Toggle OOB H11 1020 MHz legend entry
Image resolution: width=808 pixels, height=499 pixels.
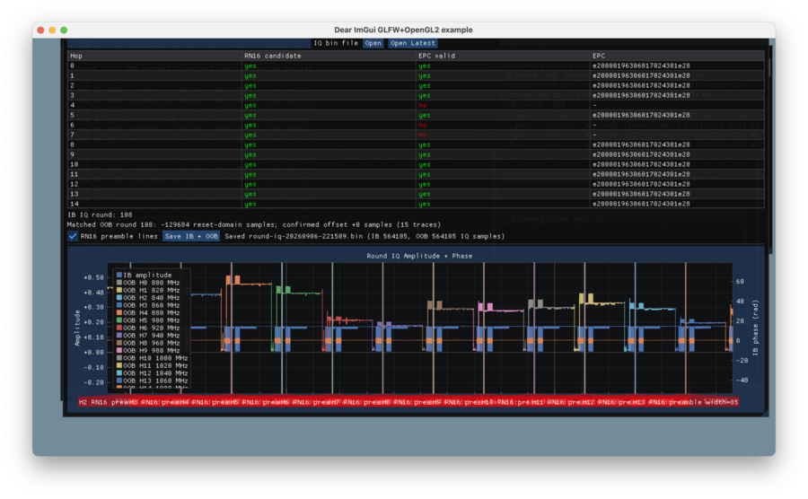click(152, 365)
